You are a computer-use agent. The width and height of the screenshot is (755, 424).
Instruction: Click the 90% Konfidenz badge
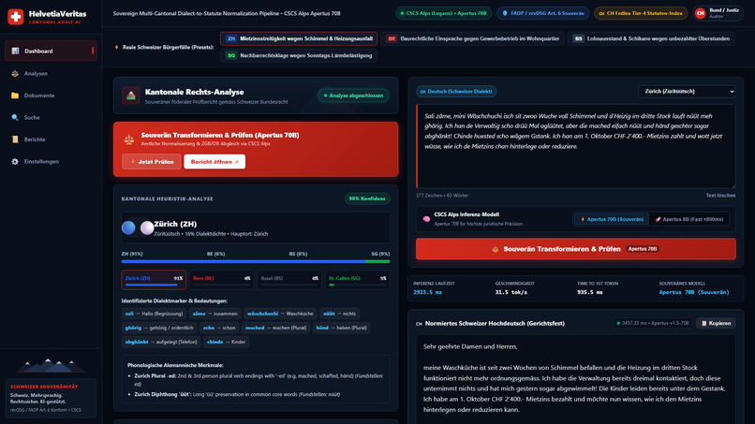367,198
